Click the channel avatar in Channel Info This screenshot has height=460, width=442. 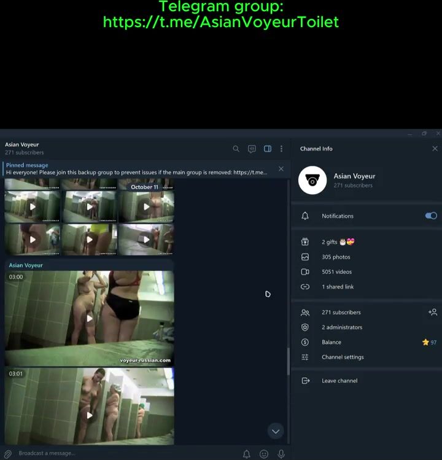312,180
